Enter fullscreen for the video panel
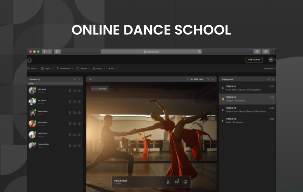 pyautogui.click(x=208, y=79)
